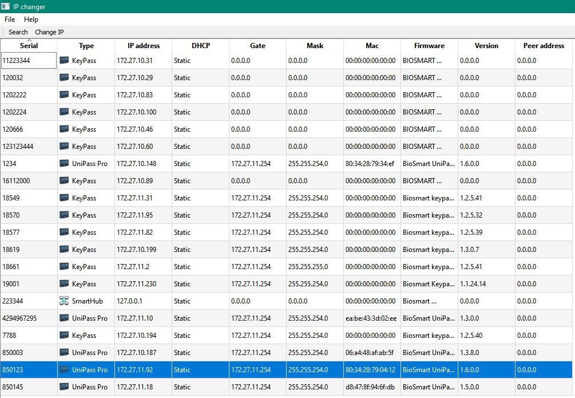This screenshot has width=575, height=398.
Task: Click KeyPass device icon for serial 18619
Action: pyautogui.click(x=64, y=249)
